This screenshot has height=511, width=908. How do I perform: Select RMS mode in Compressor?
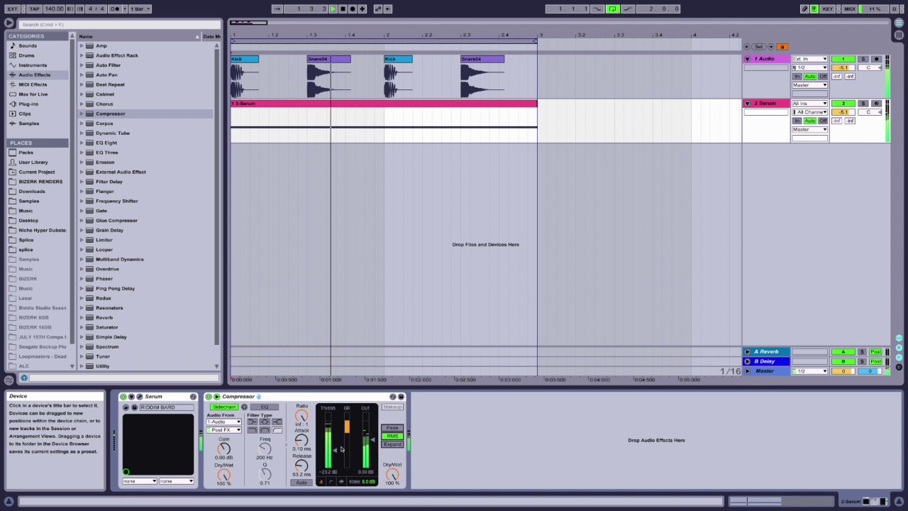(392, 436)
